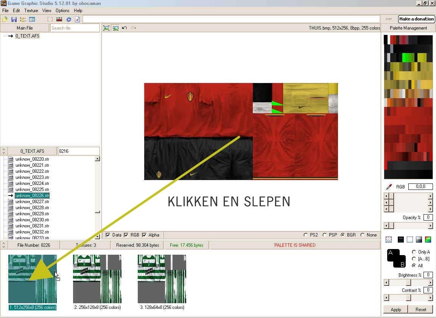Click the document with red checkmark icon
Image resolution: width=436 pixels, height=318 pixels.
click(78, 19)
